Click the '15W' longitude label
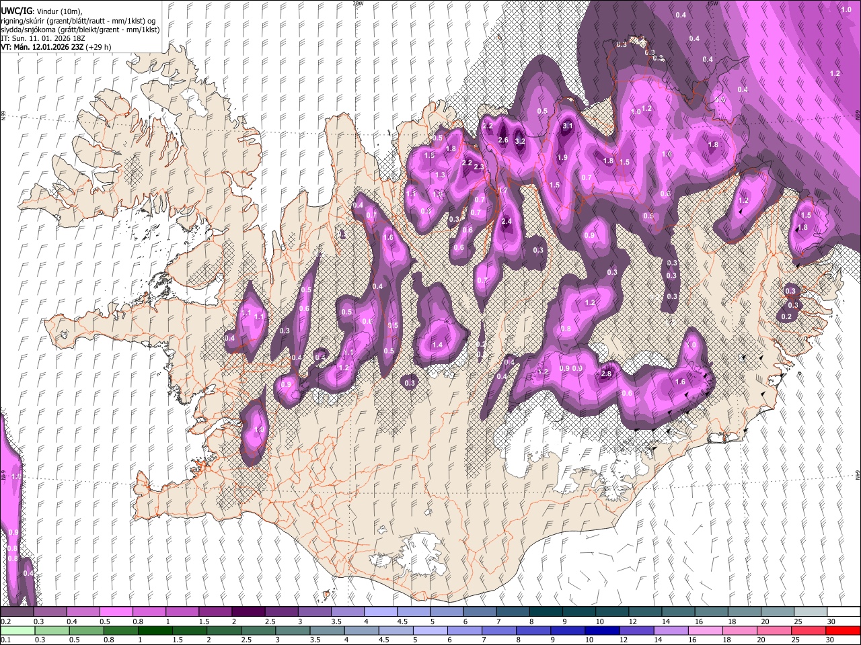The height and width of the screenshot is (645, 861). tap(712, 3)
